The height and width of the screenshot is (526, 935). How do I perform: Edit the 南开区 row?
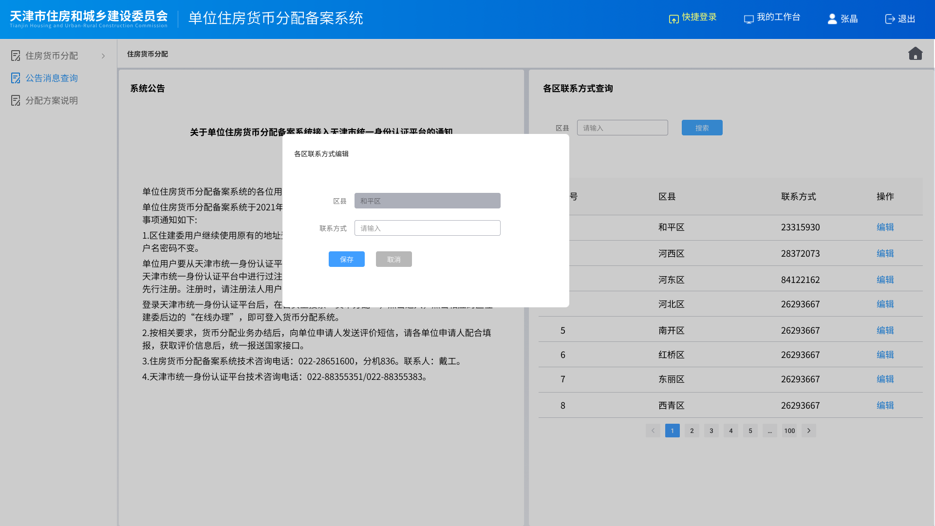coord(885,331)
